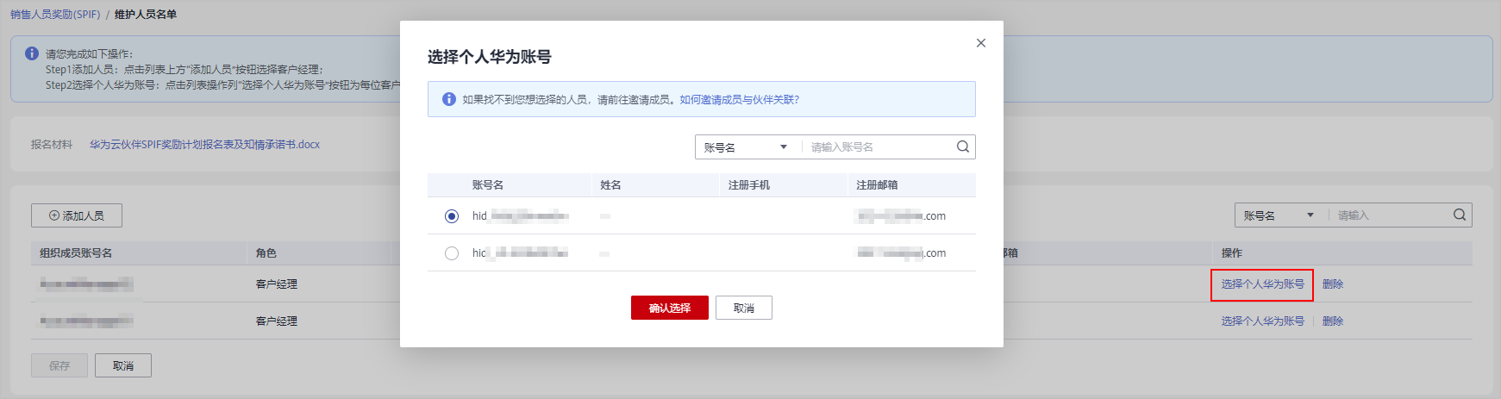
Task: Open the SPIF 报名表 docx file link
Action: click(x=204, y=145)
